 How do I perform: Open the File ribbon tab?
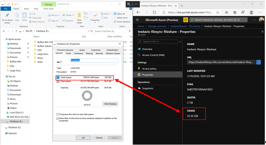[6, 9]
